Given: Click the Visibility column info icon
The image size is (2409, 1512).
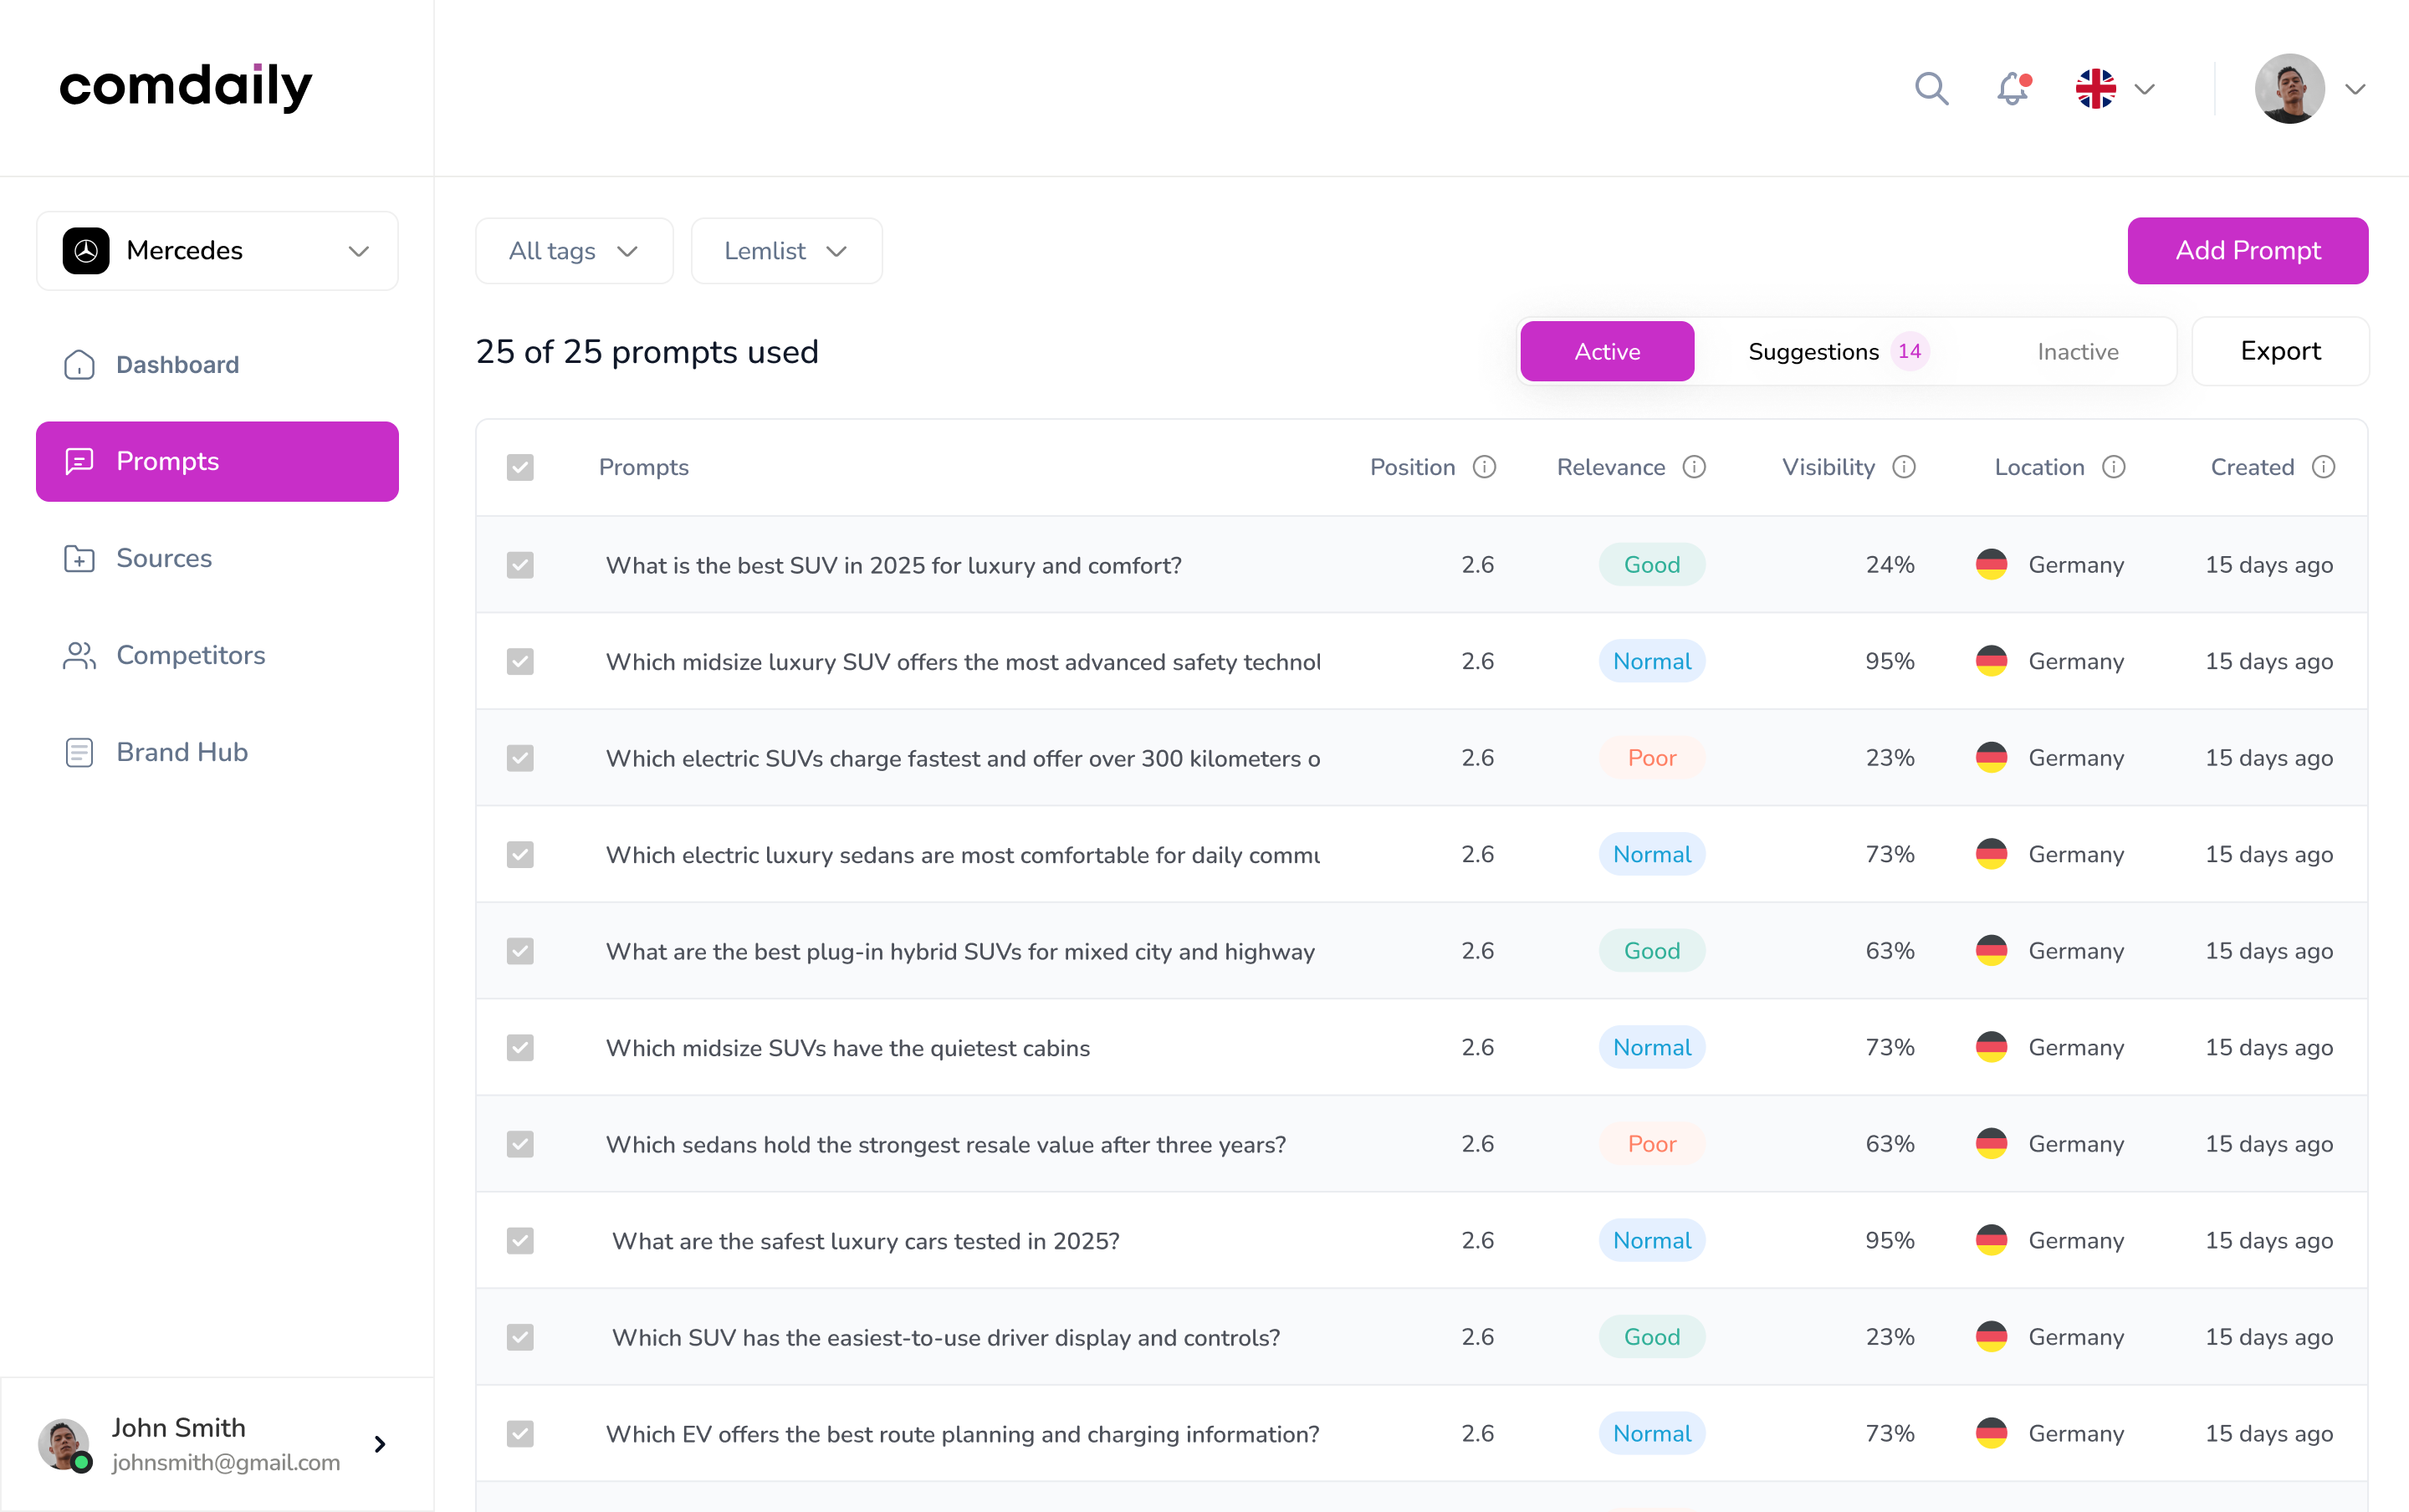Looking at the screenshot, I should coord(1904,467).
